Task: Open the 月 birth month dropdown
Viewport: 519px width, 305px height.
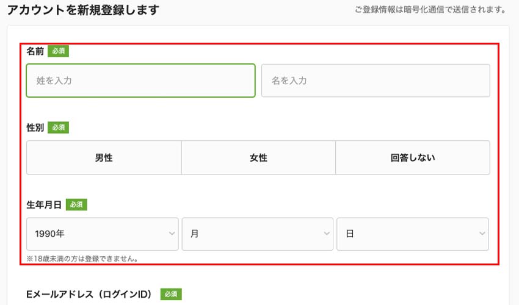Action: click(258, 234)
